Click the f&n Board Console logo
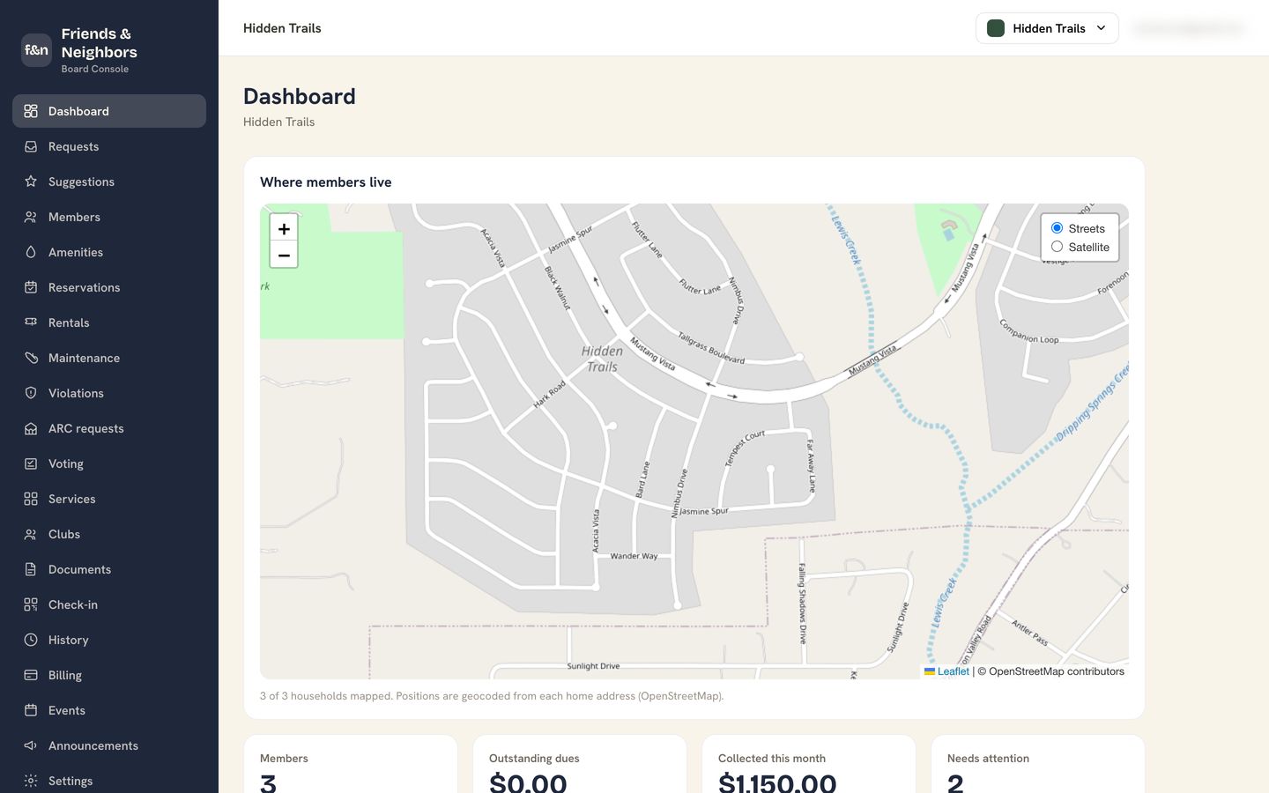The image size is (1269, 793). tap(36, 50)
